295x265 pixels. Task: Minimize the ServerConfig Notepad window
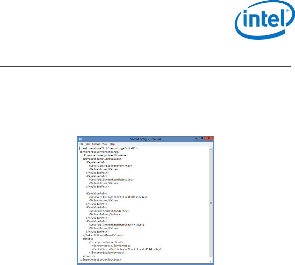pos(196,138)
